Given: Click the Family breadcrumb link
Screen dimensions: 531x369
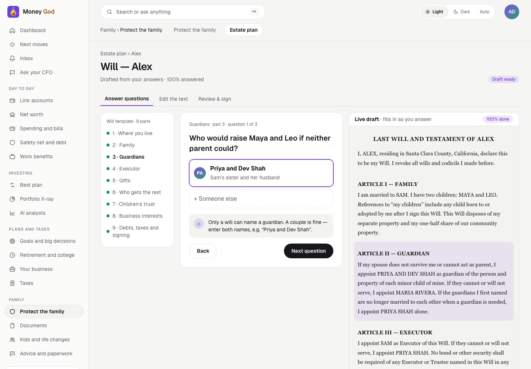Looking at the screenshot, I should pyautogui.click(x=108, y=30).
